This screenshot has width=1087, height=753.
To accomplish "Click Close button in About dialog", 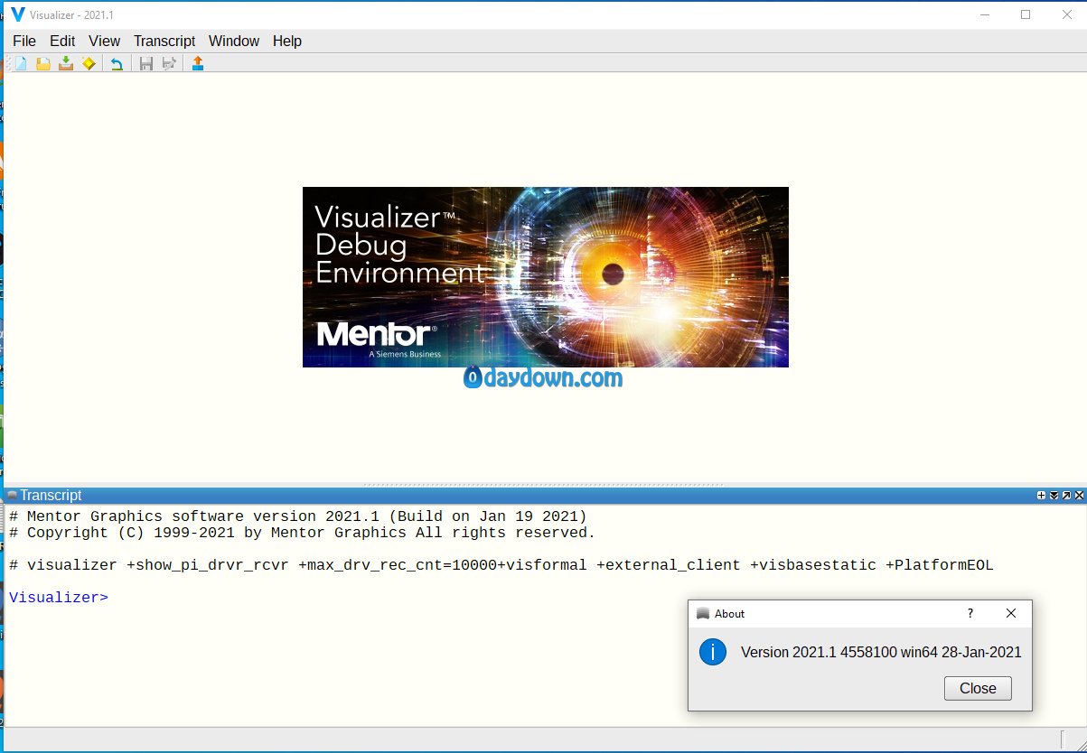I will (x=978, y=688).
